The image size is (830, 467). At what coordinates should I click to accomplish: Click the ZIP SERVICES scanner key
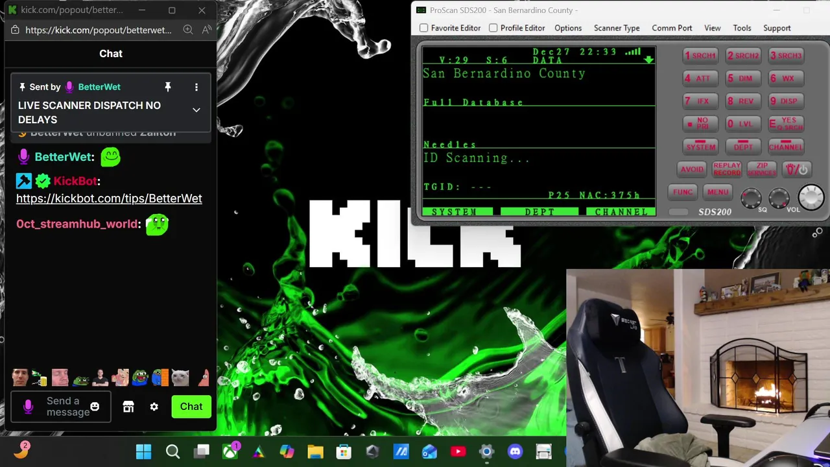[762, 169]
